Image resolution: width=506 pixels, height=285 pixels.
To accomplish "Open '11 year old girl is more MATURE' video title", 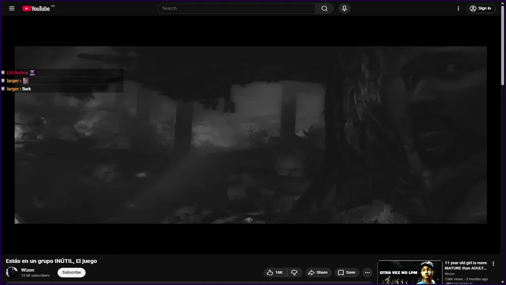I will (x=466, y=265).
